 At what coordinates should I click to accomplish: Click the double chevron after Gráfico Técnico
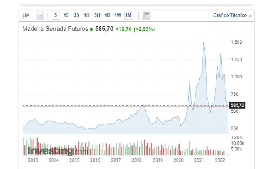[x=250, y=15]
